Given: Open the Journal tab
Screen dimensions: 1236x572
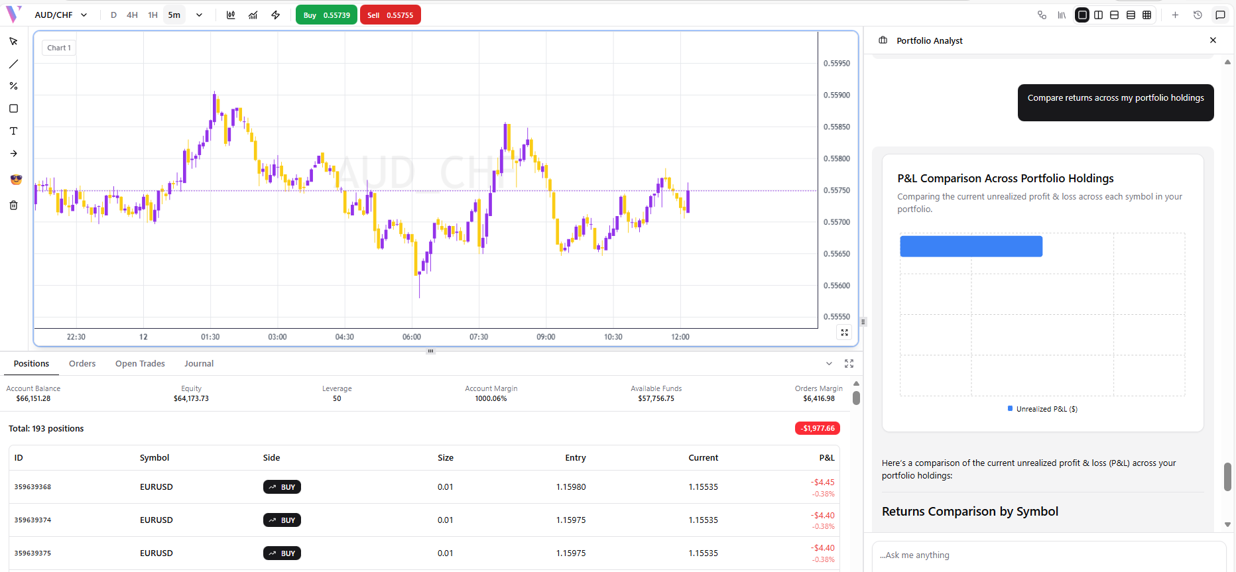Looking at the screenshot, I should (199, 364).
